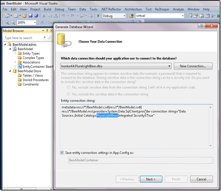Screen dimensions: 221x191
Task: Open the Model Browser search dropdown arrow
Action: pyautogui.click(x=44, y=38)
